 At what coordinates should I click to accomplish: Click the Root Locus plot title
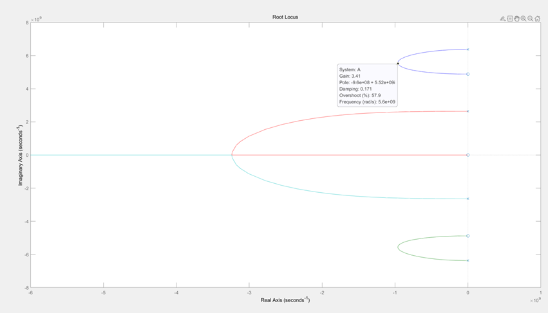click(x=285, y=17)
